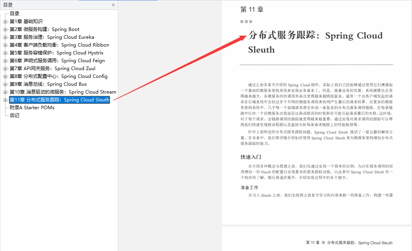Jump to 第7章 API网关服务: Spring Cloud Zuul
This screenshot has width=412, height=251.
[x=53, y=69]
